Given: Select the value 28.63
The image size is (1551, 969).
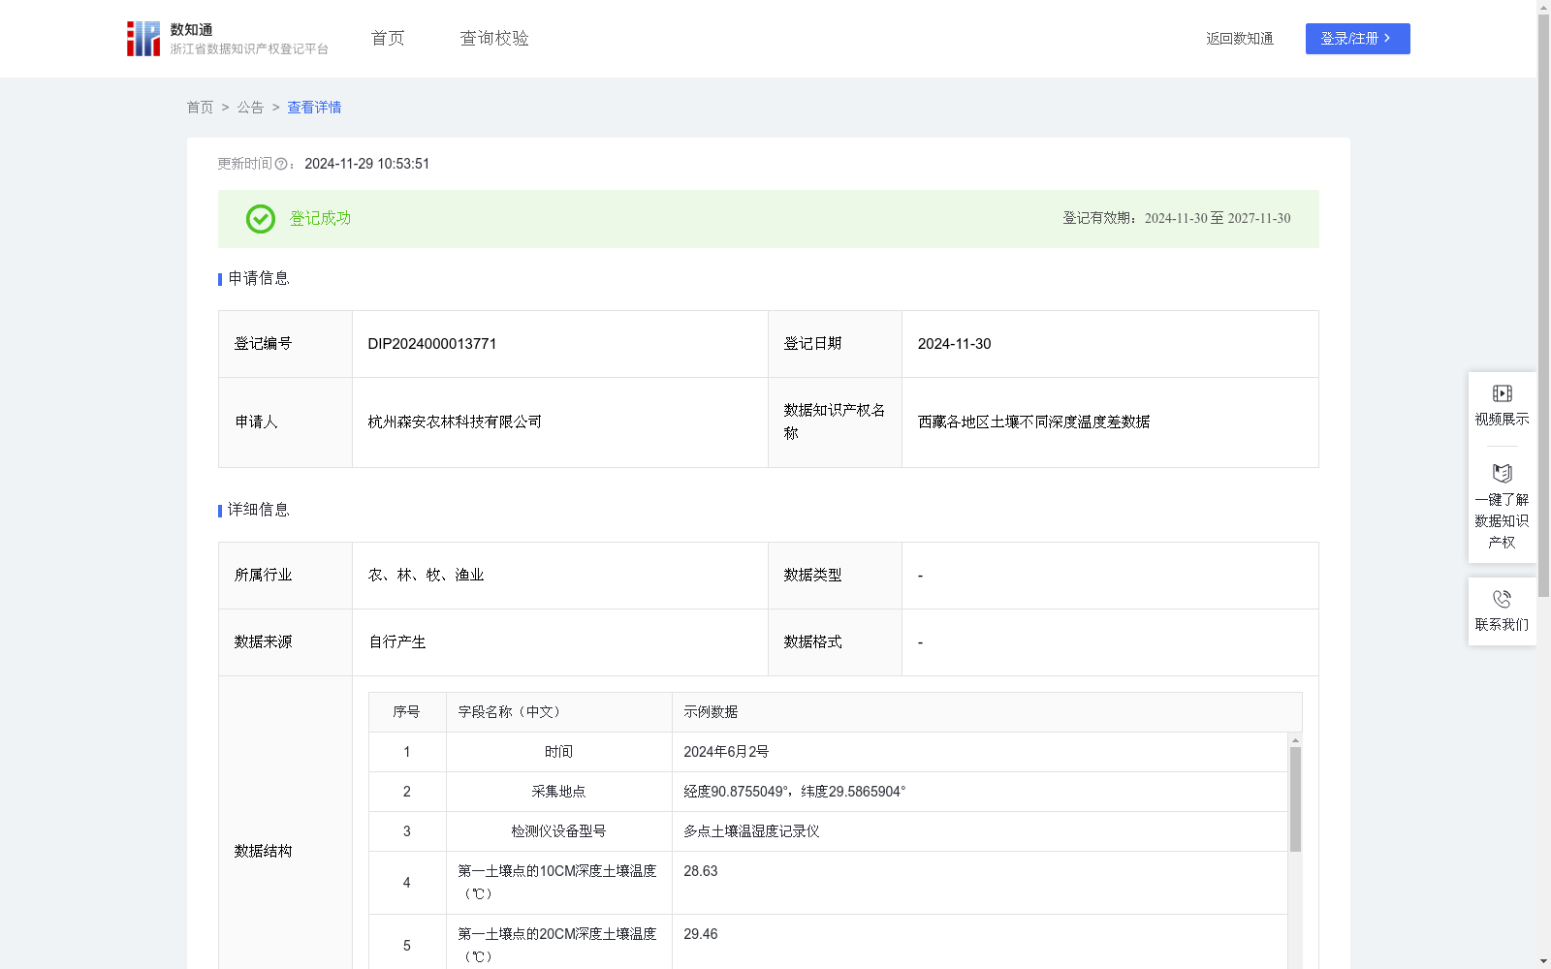Looking at the screenshot, I should (701, 871).
